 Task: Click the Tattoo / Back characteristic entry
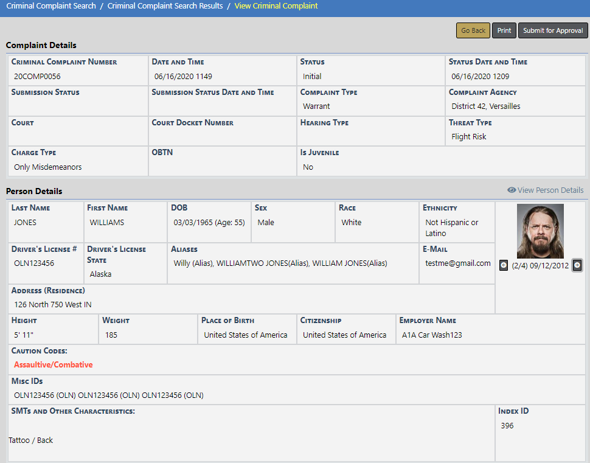tap(31, 440)
